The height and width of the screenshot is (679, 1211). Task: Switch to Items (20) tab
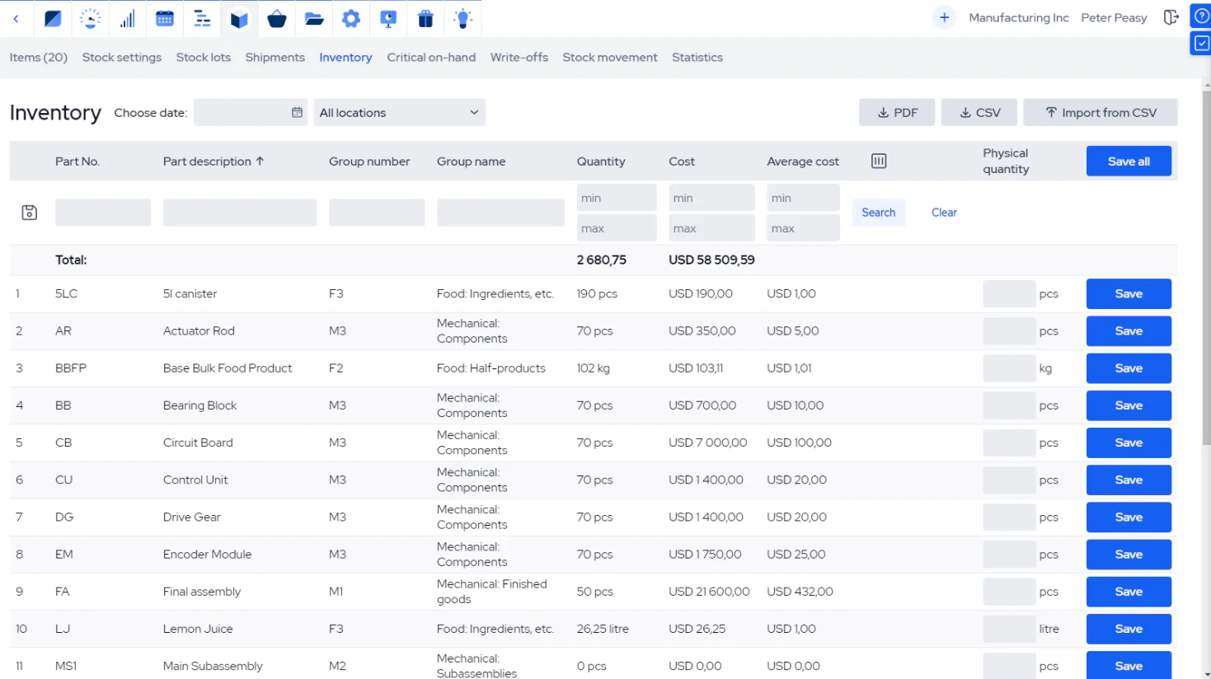coord(39,57)
